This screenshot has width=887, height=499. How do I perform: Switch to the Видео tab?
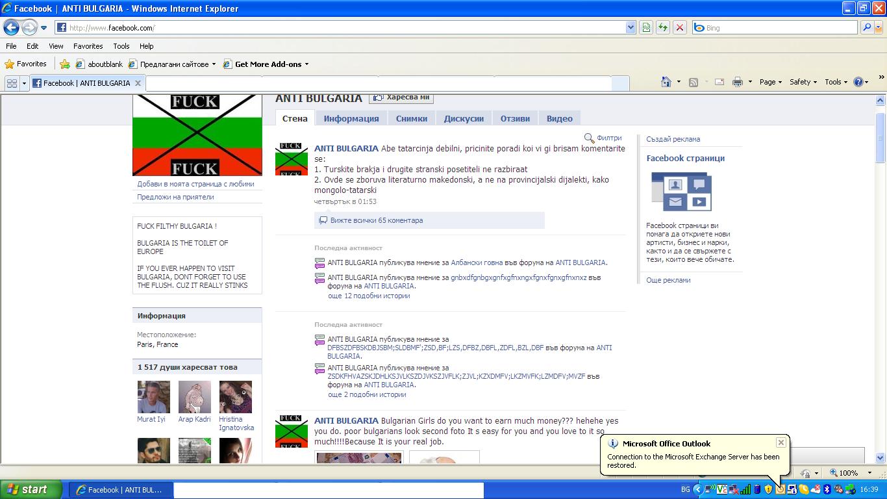pyautogui.click(x=560, y=118)
